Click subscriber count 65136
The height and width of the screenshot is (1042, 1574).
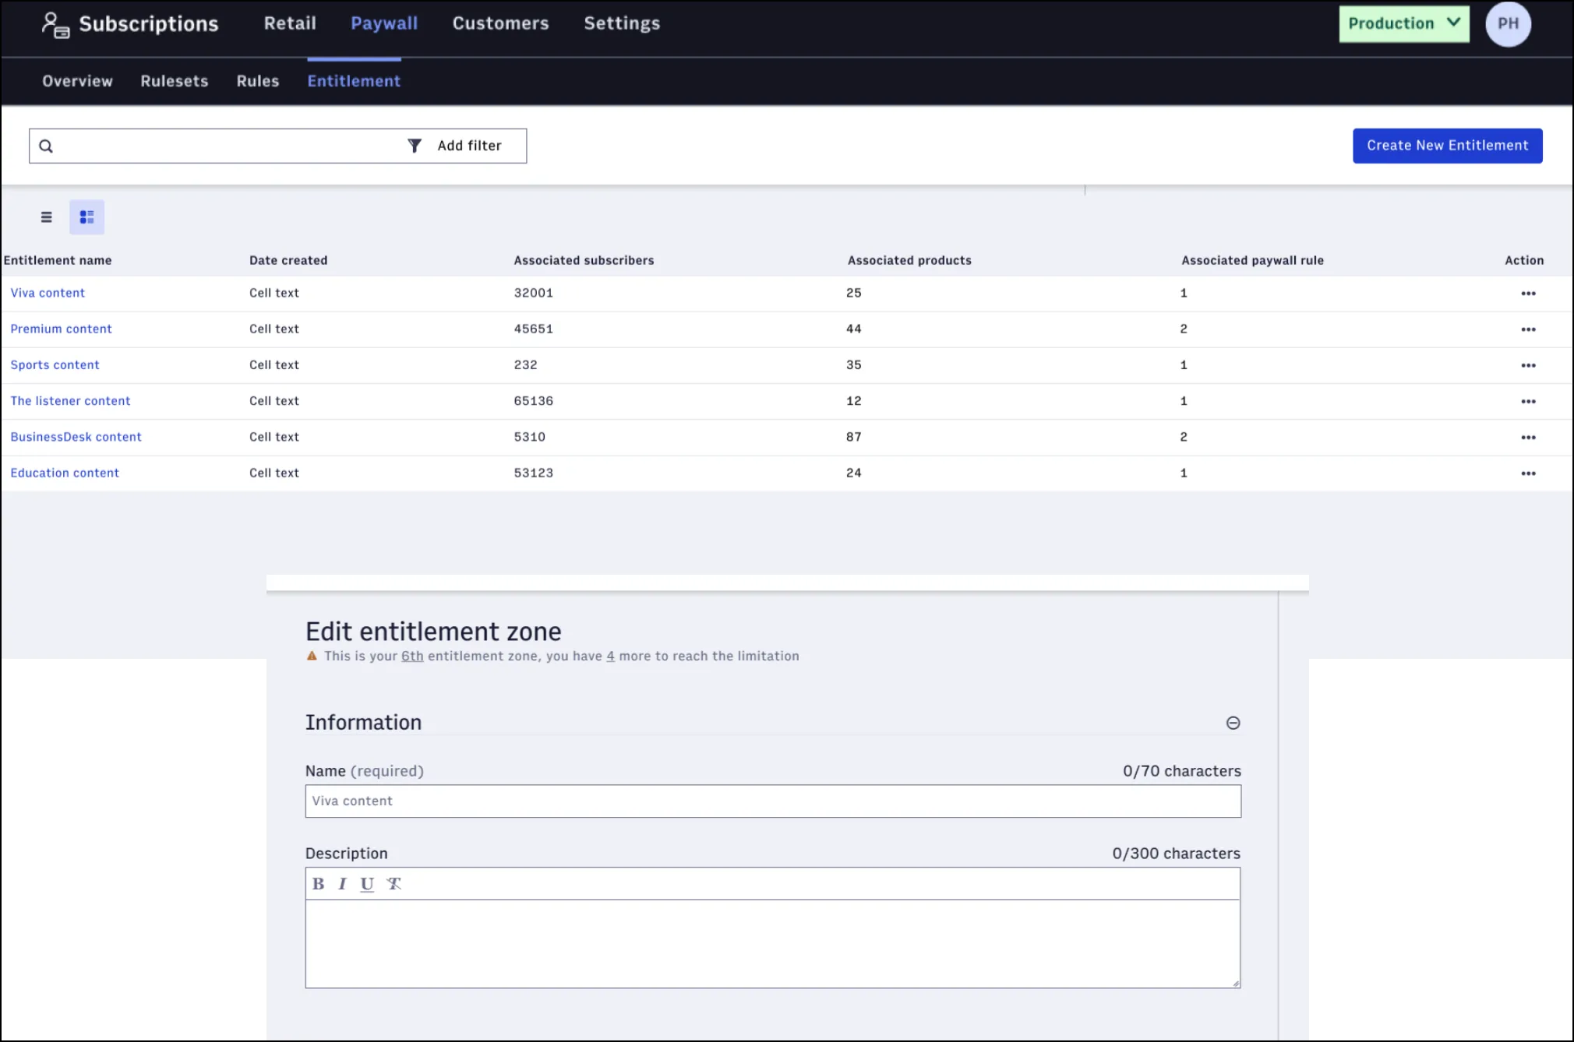(533, 401)
